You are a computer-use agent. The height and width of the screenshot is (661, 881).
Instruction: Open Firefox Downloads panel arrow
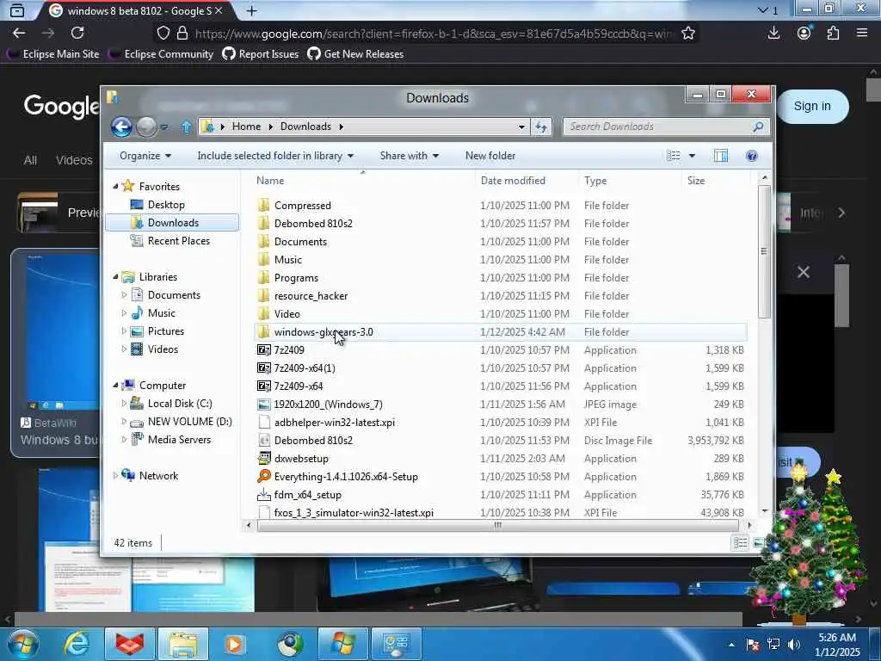(773, 34)
